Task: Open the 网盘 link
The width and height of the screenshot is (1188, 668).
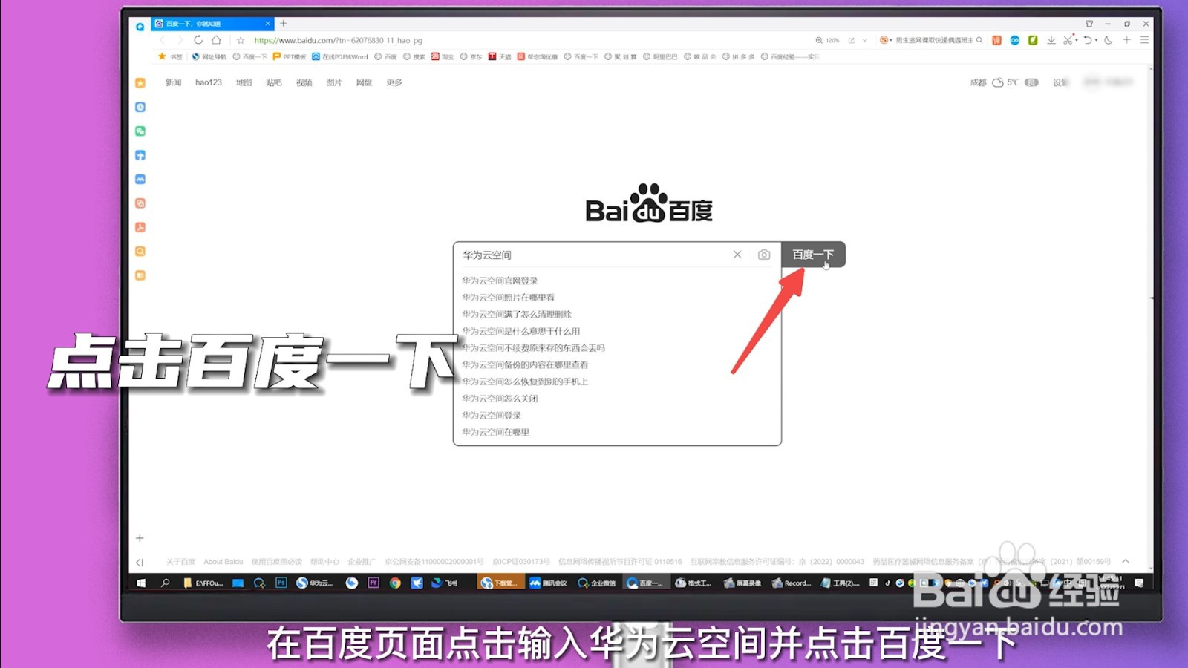Action: tap(364, 82)
